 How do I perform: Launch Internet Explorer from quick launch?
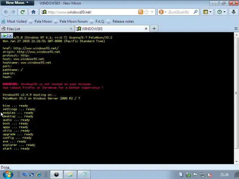point(39,175)
